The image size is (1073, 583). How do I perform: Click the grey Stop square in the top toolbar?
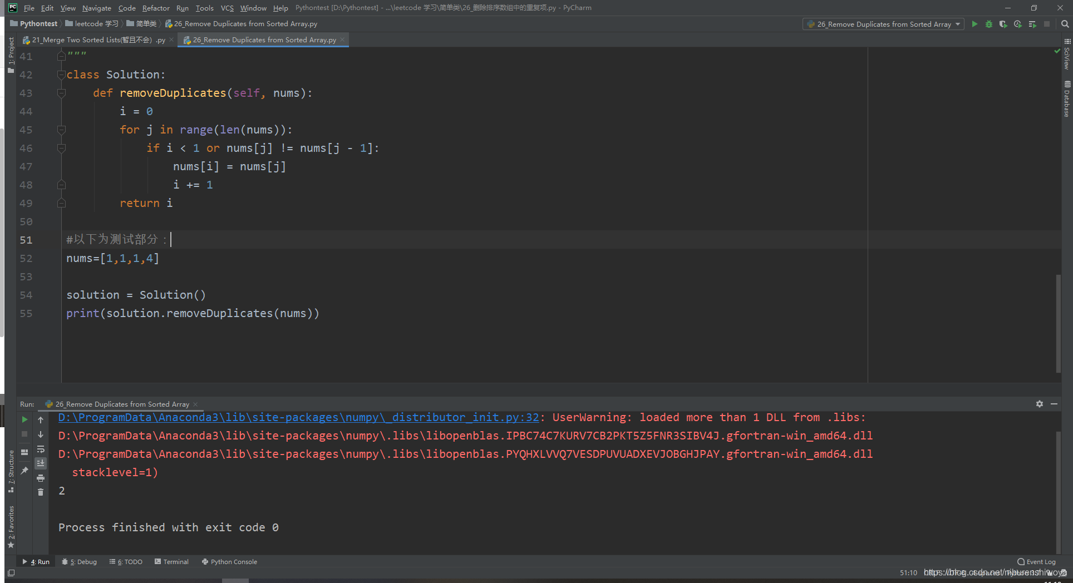[x=1047, y=24]
